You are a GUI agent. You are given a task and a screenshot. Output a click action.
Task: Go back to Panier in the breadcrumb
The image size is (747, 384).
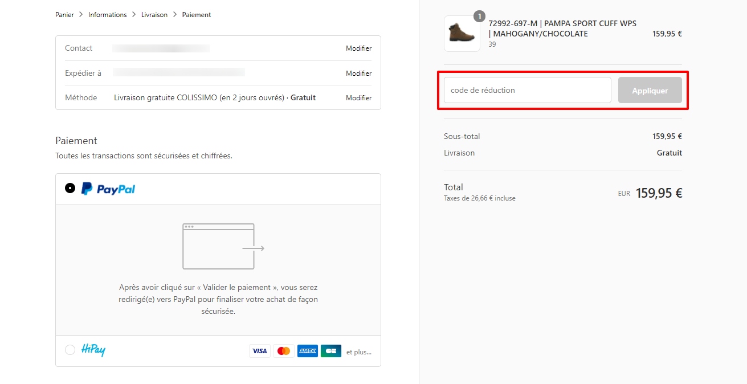(x=64, y=15)
